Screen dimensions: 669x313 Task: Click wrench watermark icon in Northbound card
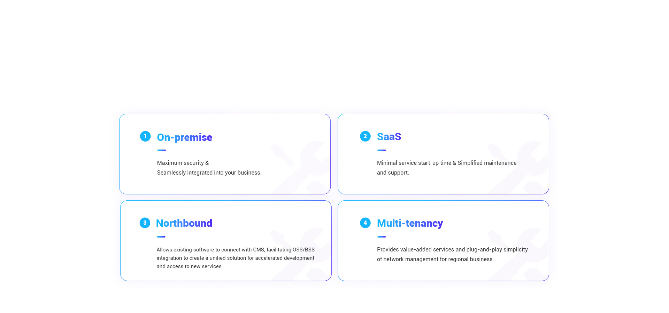point(301,254)
